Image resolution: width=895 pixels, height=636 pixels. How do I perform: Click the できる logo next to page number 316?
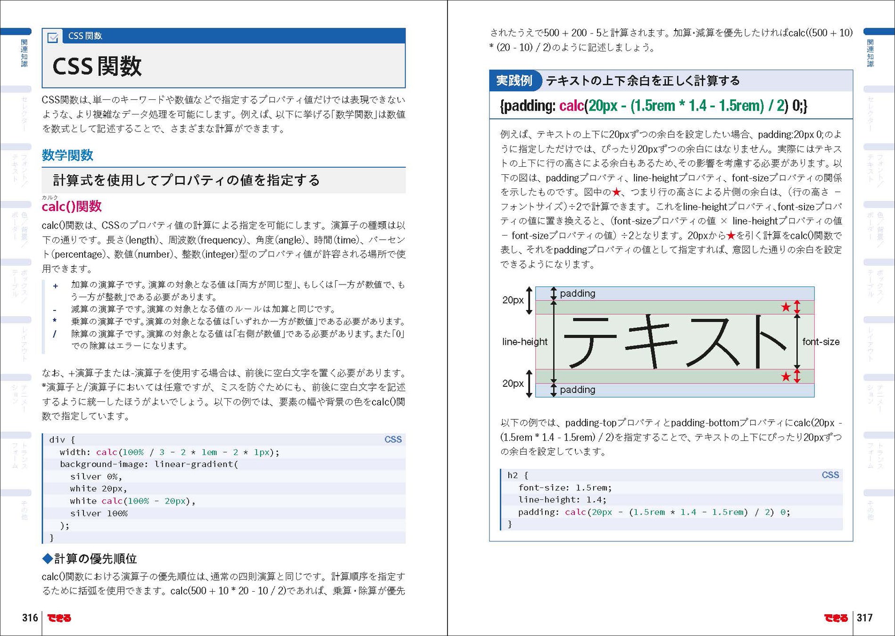(59, 618)
